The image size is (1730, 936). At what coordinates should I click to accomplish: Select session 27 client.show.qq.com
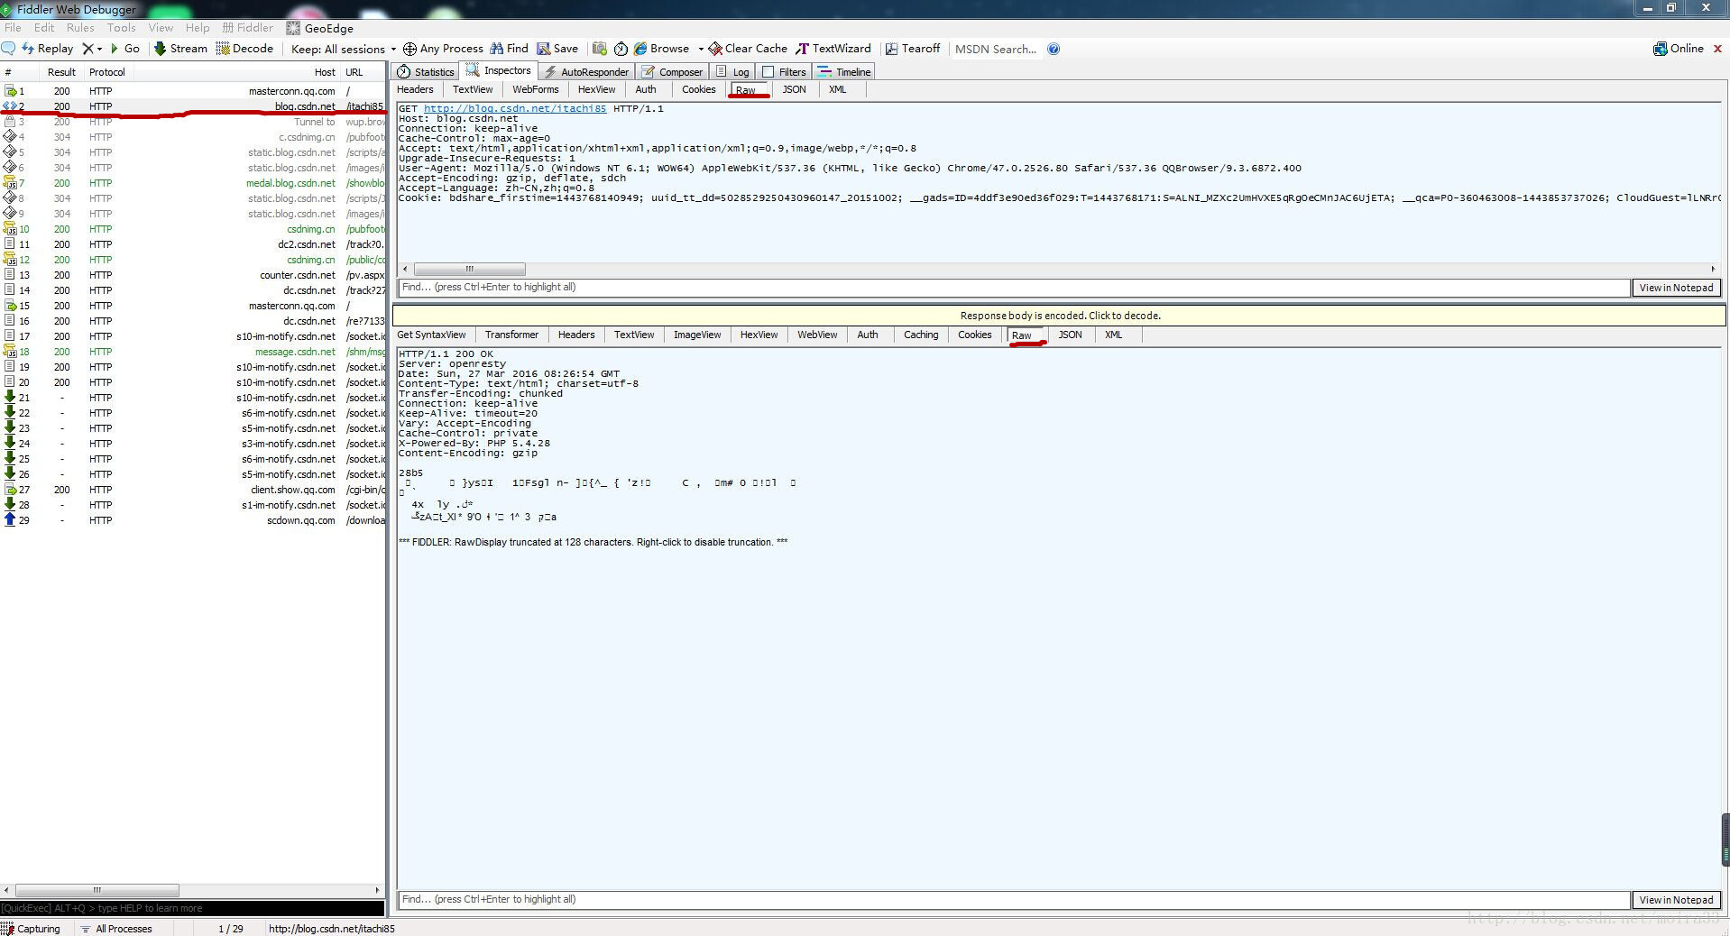pyautogui.click(x=193, y=490)
